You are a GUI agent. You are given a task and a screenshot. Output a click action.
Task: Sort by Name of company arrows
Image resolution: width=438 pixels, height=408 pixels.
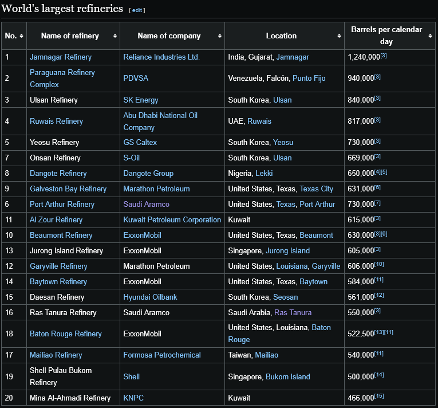220,36
